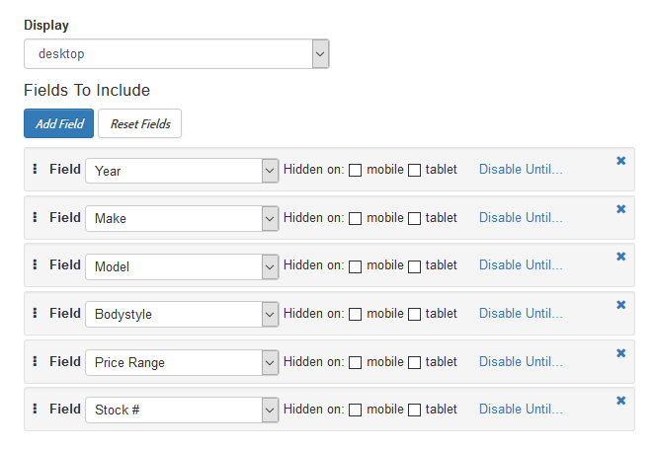
Task: Open Disable Until link in Model row
Action: point(521,265)
